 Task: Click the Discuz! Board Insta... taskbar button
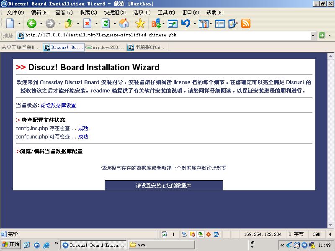[93, 245]
